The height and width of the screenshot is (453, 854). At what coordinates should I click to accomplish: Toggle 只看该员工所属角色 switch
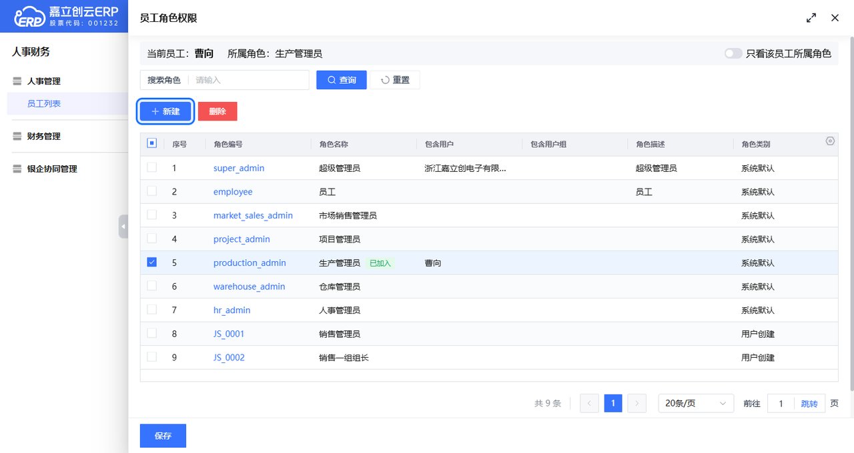point(733,53)
